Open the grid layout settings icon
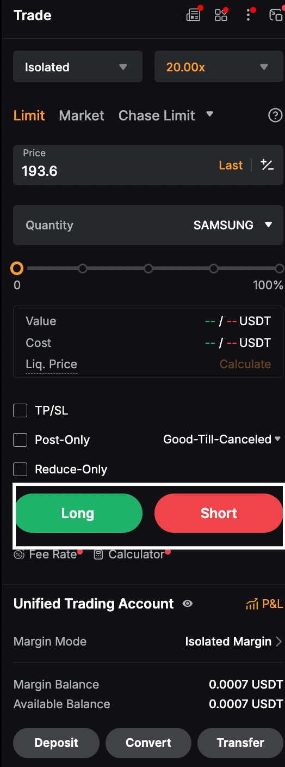285x767 pixels. click(x=221, y=15)
